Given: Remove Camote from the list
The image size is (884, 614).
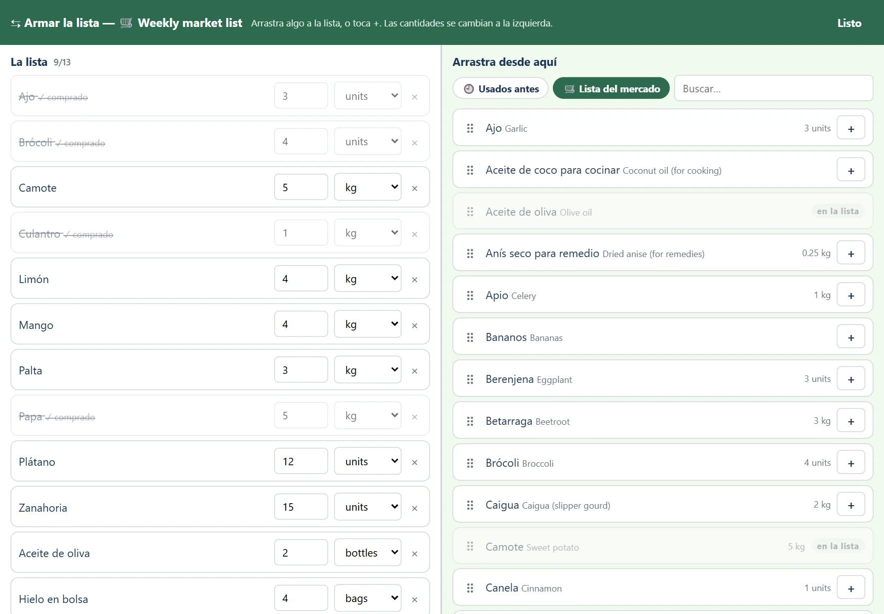Looking at the screenshot, I should (415, 188).
